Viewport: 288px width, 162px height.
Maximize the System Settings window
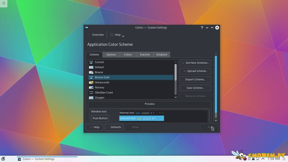tap(212, 28)
